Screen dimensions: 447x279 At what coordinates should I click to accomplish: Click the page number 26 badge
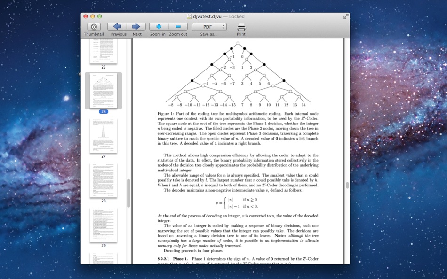pos(103,112)
